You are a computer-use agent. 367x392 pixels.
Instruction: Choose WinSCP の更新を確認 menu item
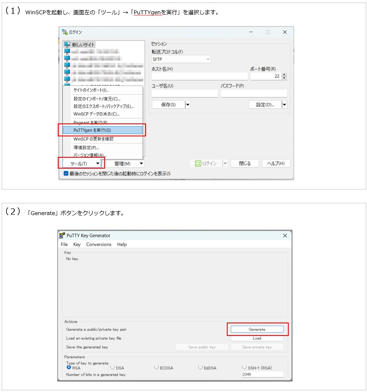103,139
